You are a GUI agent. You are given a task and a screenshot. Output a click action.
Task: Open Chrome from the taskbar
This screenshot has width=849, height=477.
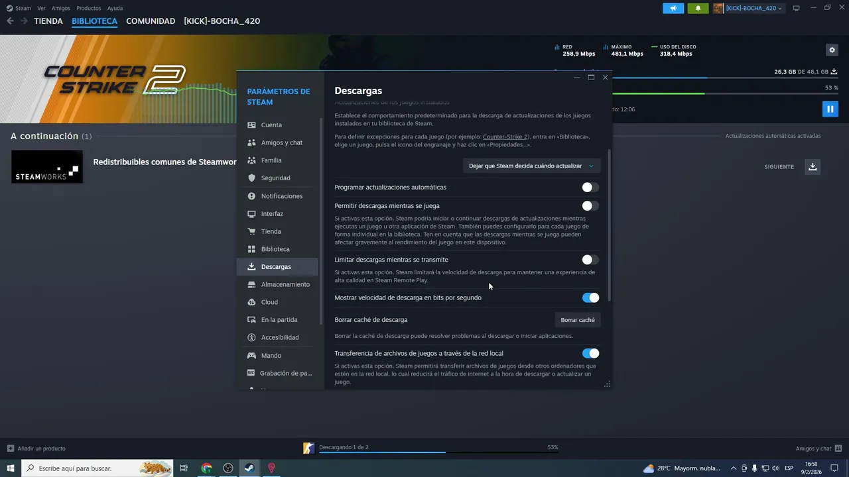207,468
